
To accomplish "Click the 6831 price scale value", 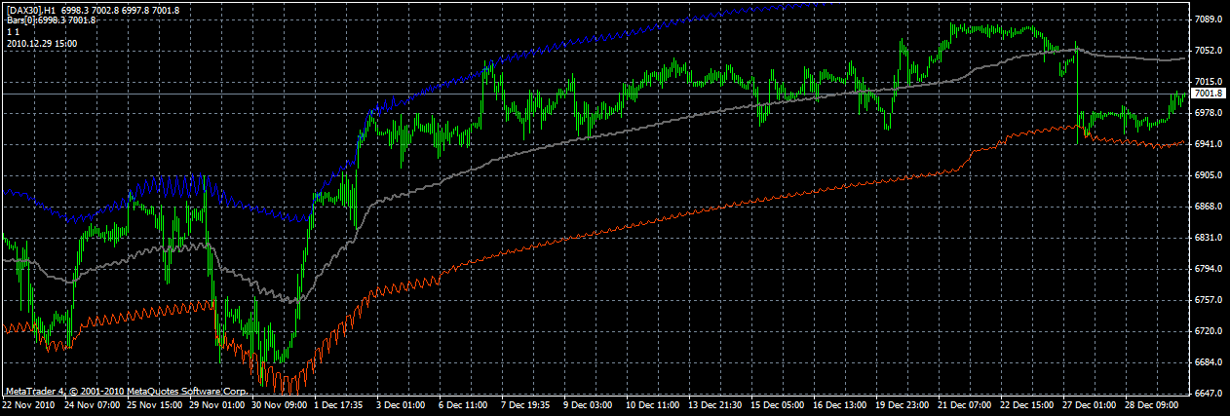I will (1208, 238).
